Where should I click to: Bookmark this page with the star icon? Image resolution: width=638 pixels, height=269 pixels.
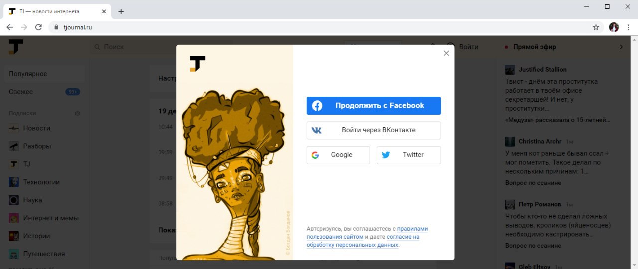point(596,27)
